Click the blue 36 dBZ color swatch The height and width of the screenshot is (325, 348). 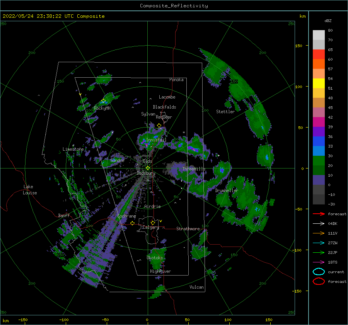tap(319, 141)
